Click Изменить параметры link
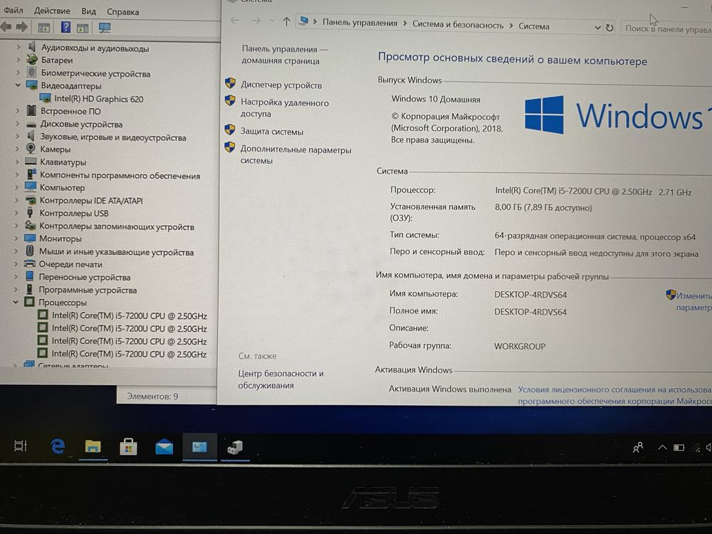The image size is (712, 534). coord(693,301)
